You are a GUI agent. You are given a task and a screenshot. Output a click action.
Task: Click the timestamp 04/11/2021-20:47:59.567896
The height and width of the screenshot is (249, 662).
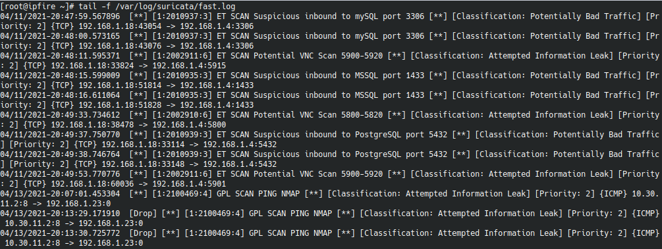60,16
